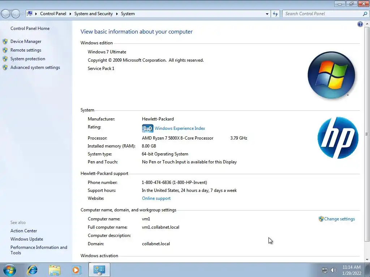Click the Help question mark icon
The width and height of the screenshot is (370, 277).
[x=360, y=24]
